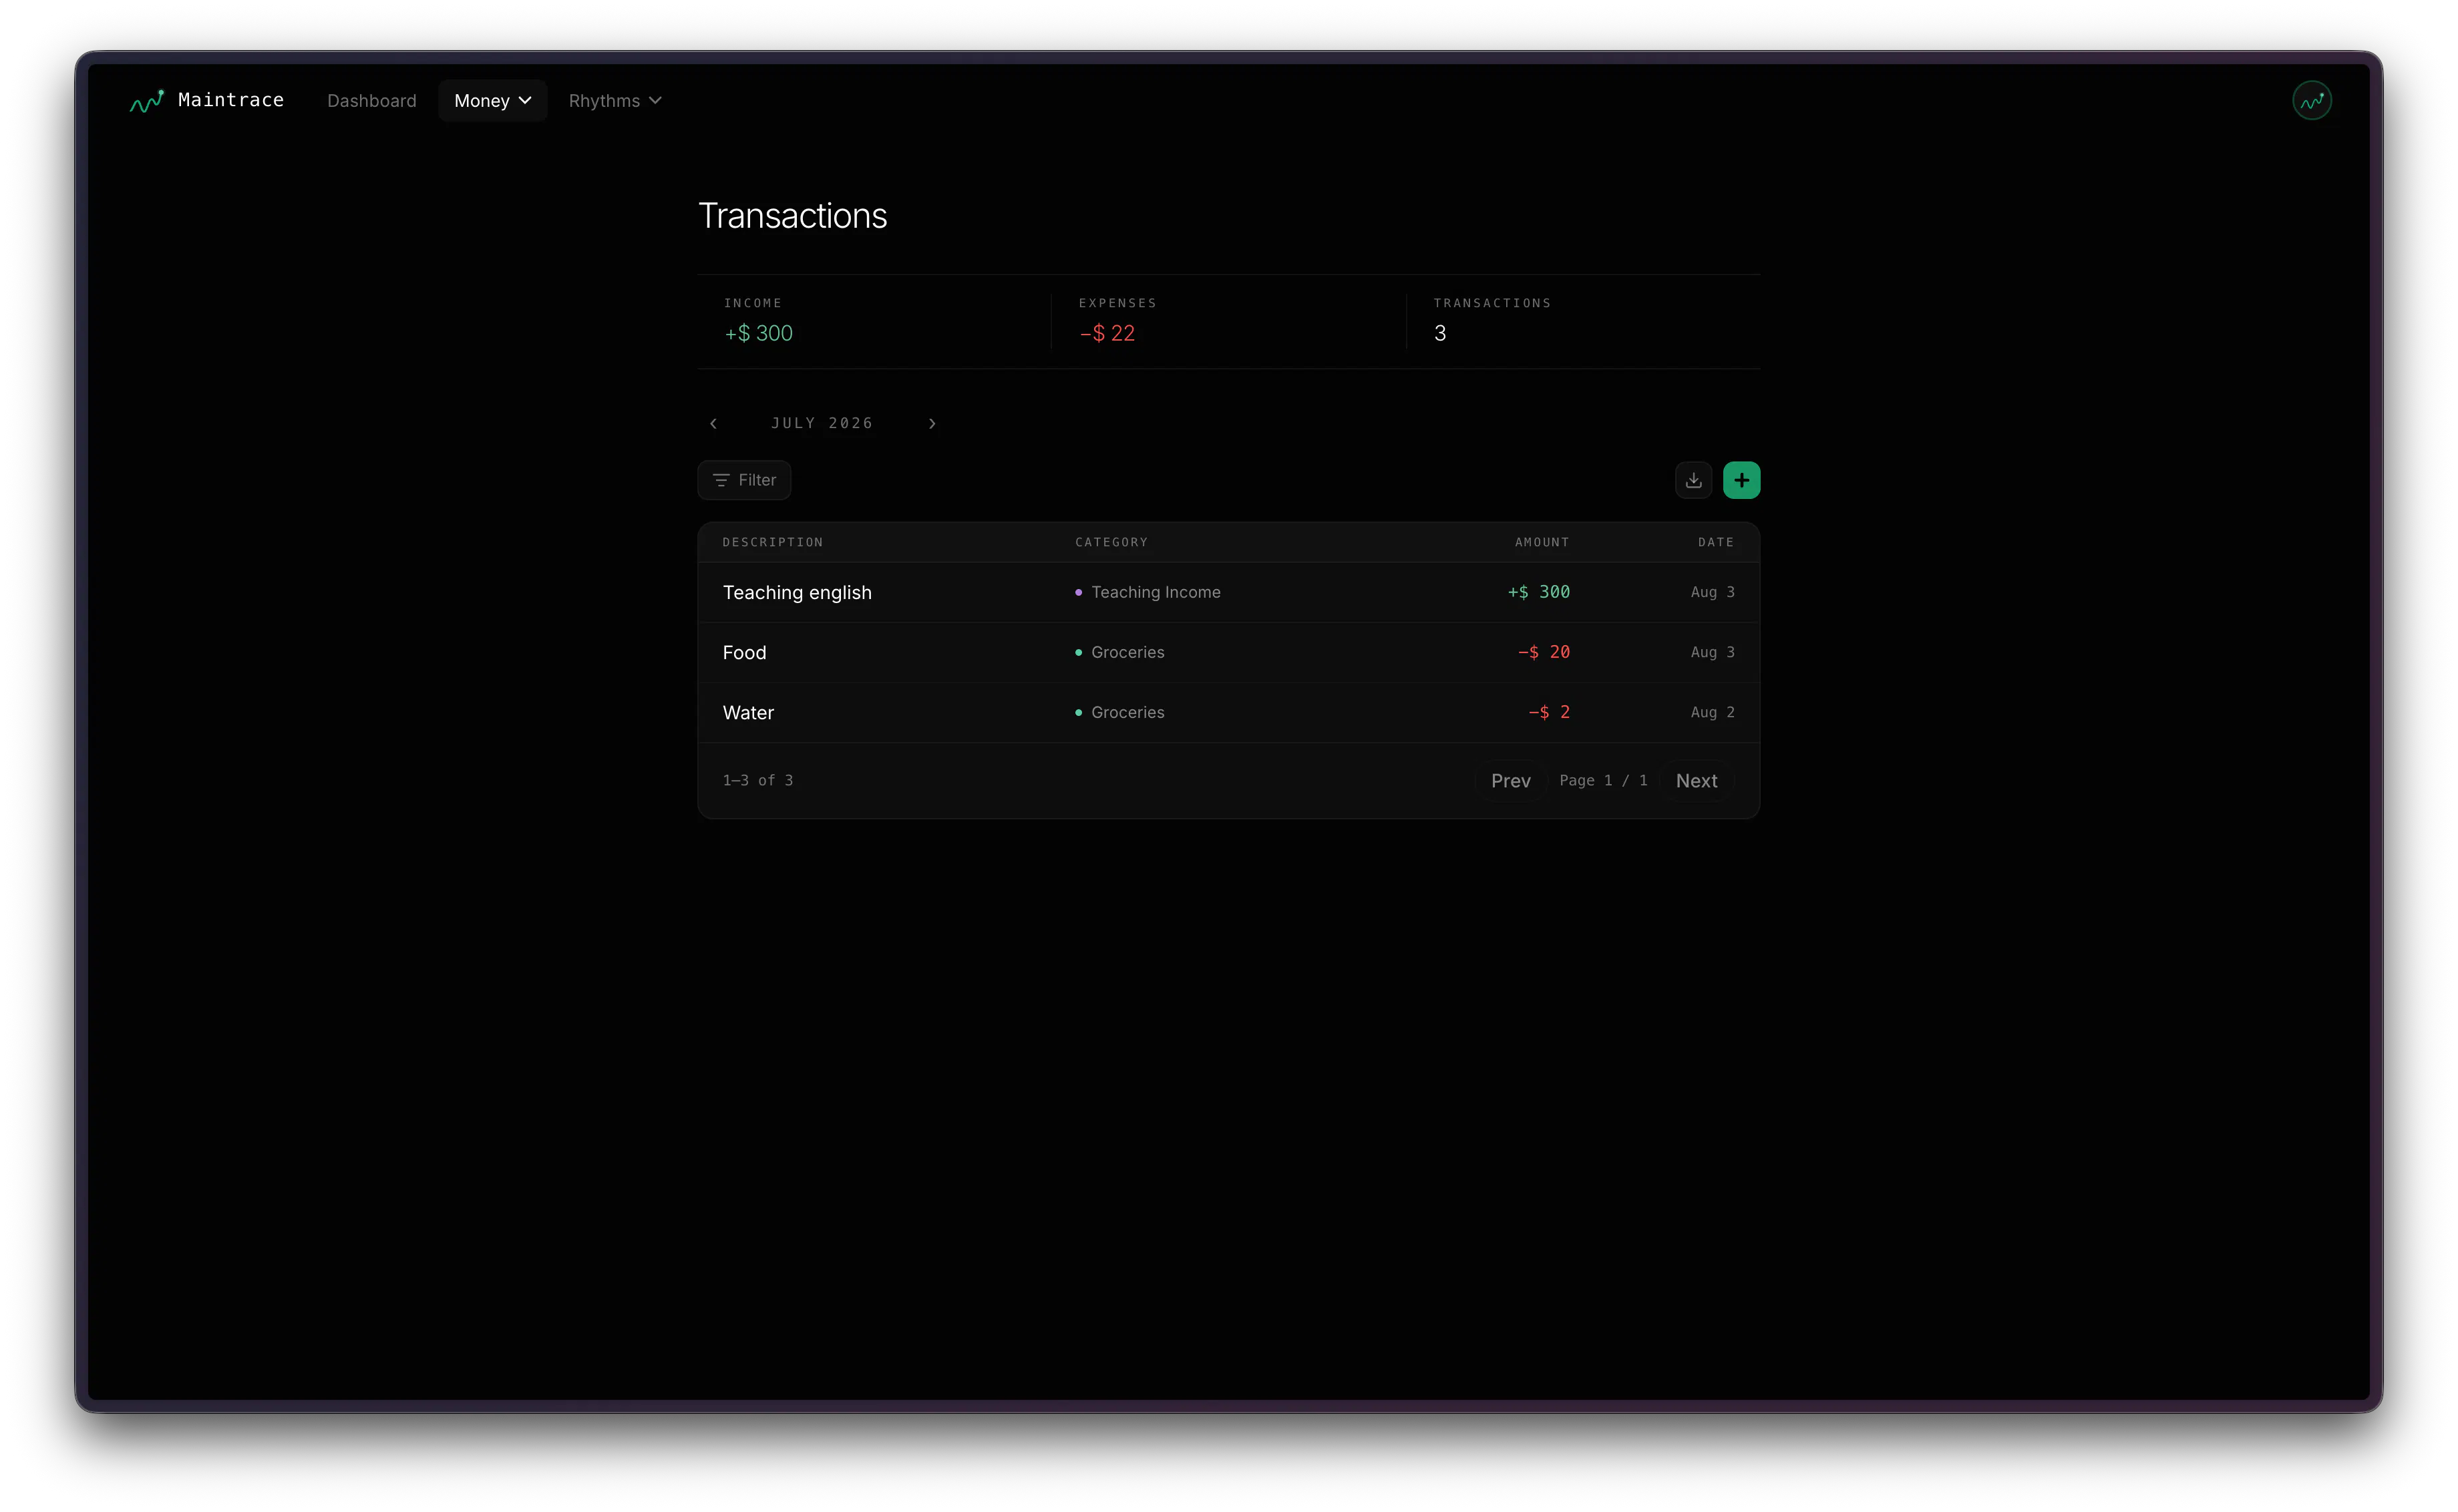This screenshot has height=1512, width=2458.
Task: Click Groceries category in Food row
Action: (x=1127, y=652)
